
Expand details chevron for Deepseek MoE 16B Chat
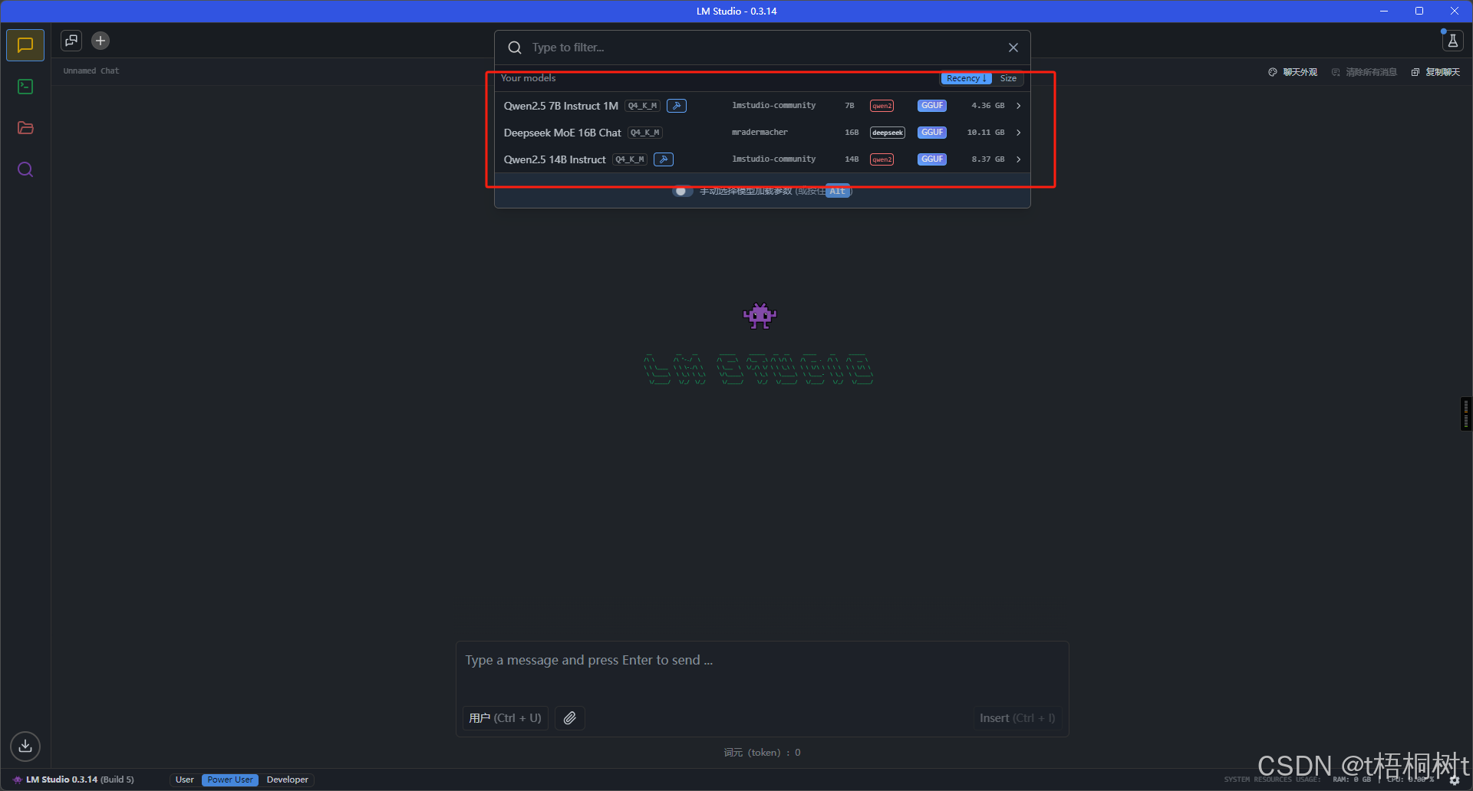click(x=1019, y=133)
